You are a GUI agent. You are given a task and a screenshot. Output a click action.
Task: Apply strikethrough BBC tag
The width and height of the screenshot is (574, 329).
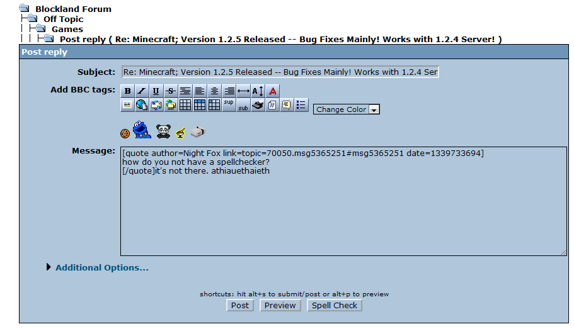171,91
